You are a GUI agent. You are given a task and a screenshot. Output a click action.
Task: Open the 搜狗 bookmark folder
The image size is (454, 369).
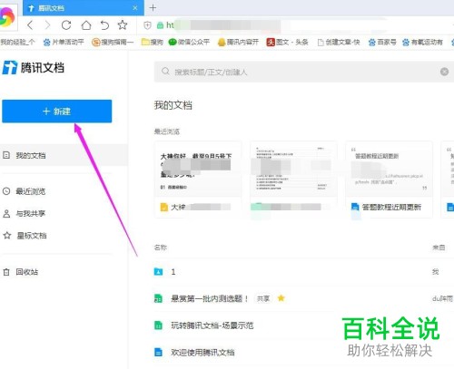pos(153,42)
